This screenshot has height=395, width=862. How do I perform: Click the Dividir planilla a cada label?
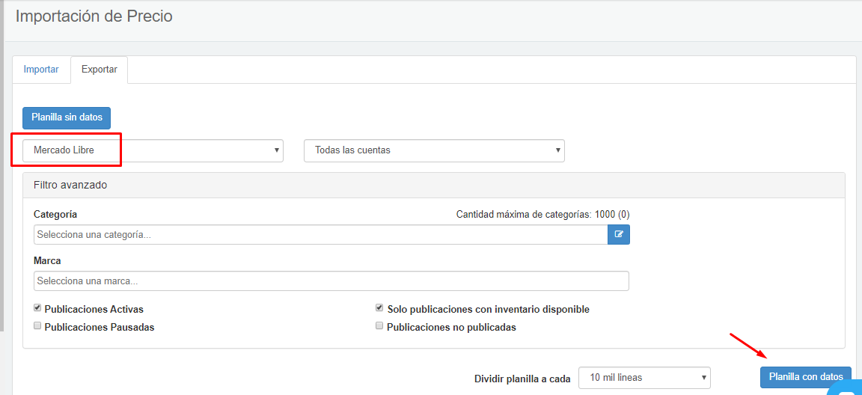pos(522,379)
